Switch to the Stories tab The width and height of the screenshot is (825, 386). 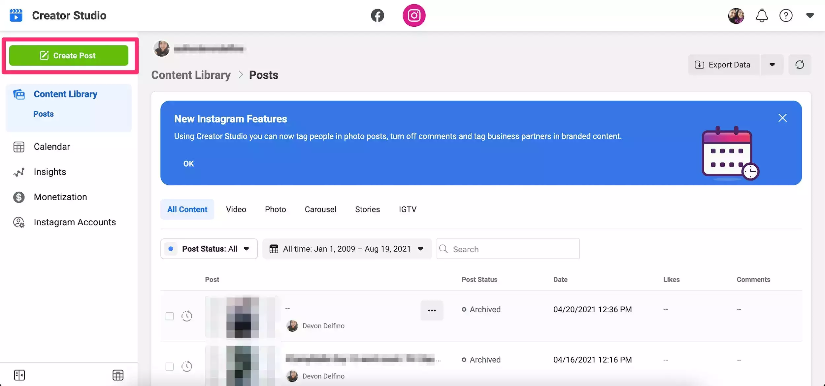pos(367,209)
